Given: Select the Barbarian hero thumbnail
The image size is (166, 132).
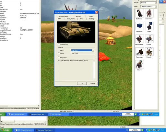Looking at the screenshot, I should [140, 13].
